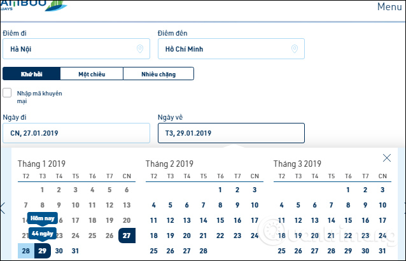Enable the Nhập mã khuyến mại checkbox
406x261 pixels.
click(x=8, y=93)
